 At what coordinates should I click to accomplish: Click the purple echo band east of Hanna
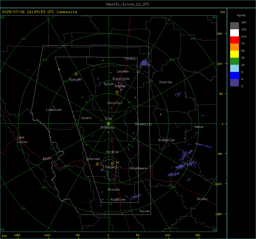pyautogui.click(x=204, y=145)
